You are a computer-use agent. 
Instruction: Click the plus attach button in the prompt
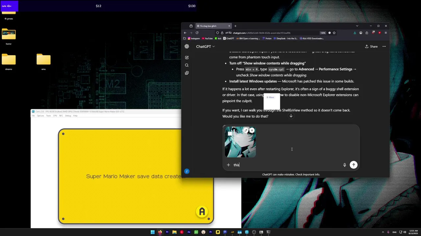click(228, 165)
